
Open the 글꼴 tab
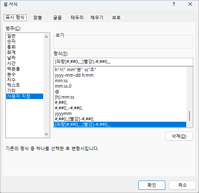tap(57, 18)
